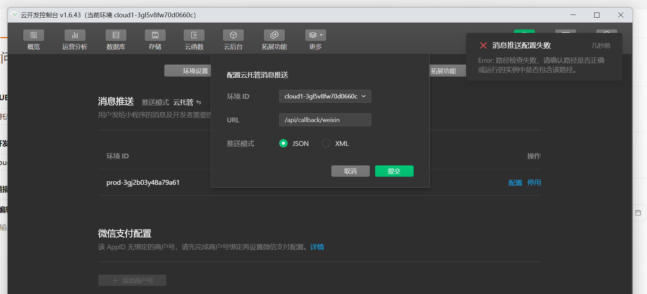
Task: Open 云函数 cloud functions
Action: point(194,35)
